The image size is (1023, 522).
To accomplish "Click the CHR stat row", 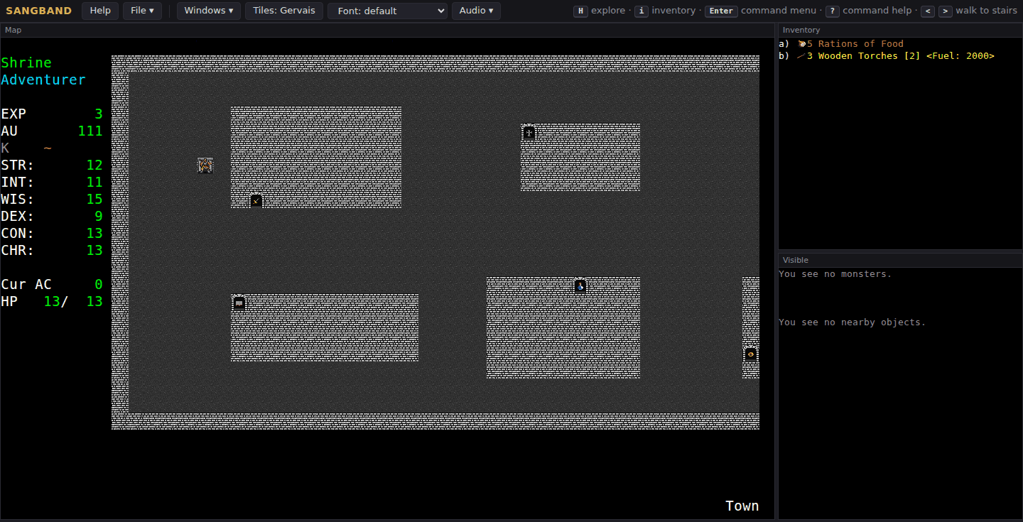I will (52, 250).
